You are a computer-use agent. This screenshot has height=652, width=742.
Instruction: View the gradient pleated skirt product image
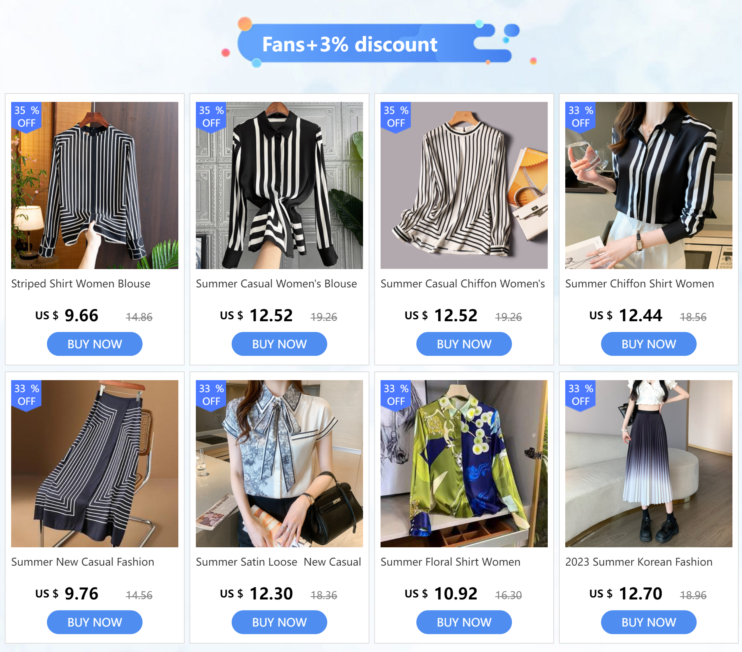tap(648, 464)
